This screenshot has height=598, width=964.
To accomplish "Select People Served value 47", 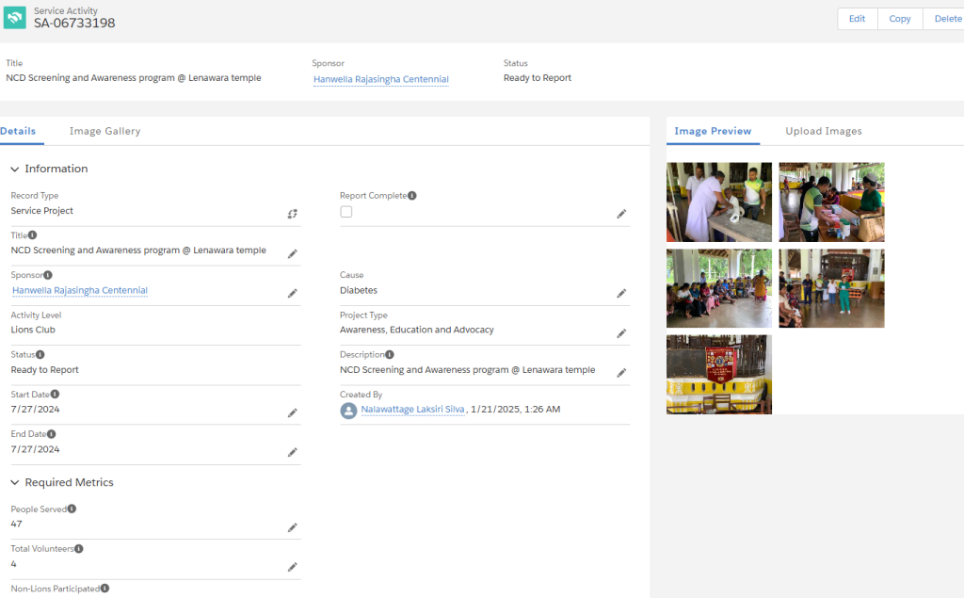I will click(x=17, y=525).
